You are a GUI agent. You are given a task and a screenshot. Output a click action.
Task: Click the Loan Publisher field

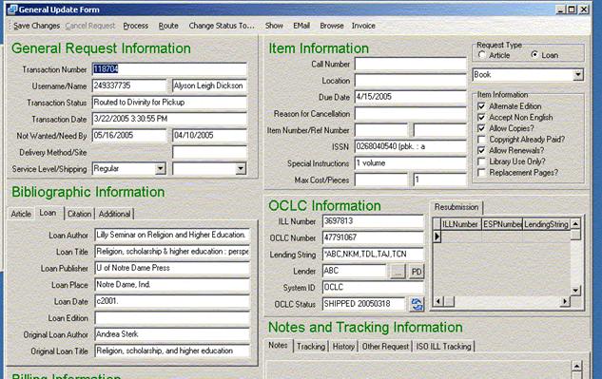[x=172, y=268]
